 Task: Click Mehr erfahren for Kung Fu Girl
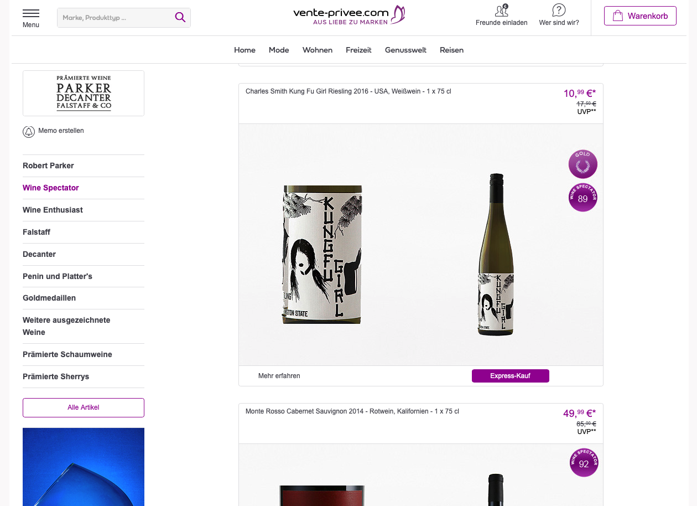[279, 376]
